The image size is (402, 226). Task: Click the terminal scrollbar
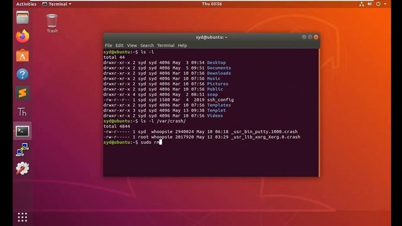click(x=318, y=112)
